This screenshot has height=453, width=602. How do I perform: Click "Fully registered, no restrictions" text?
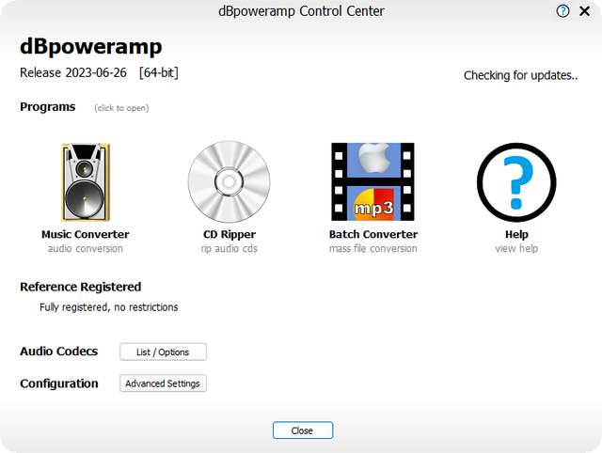(x=108, y=307)
